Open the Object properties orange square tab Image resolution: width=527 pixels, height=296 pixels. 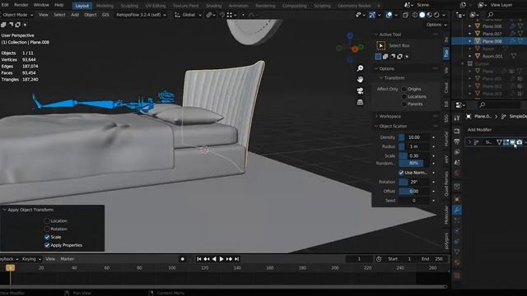point(457,199)
